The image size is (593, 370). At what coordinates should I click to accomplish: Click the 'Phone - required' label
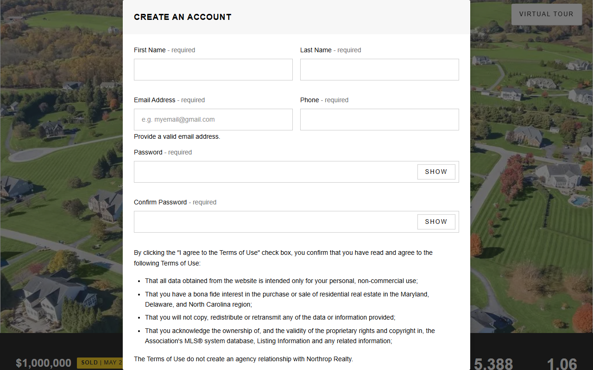pos(324,100)
